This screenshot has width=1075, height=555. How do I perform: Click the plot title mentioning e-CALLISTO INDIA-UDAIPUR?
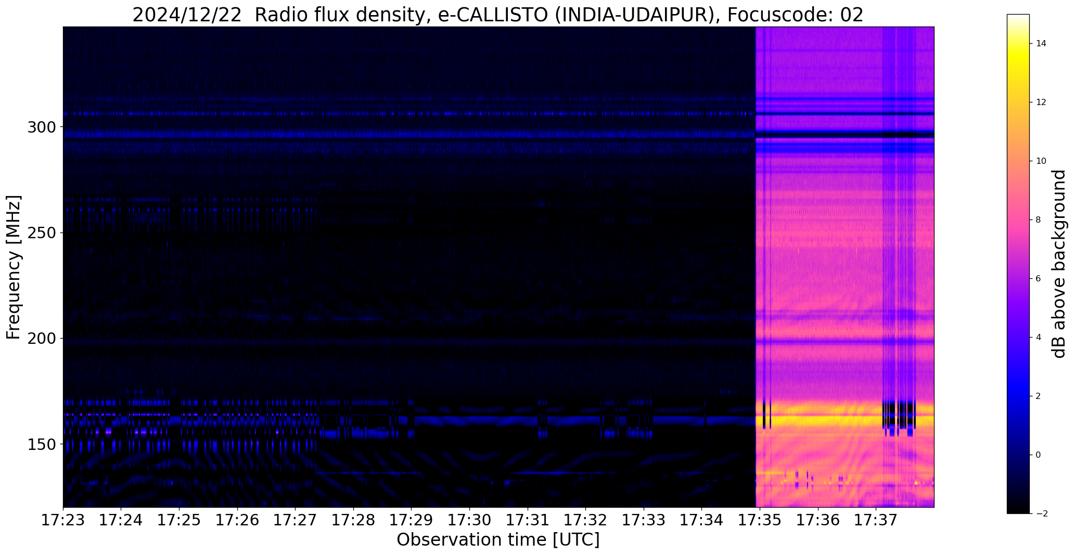pyautogui.click(x=498, y=15)
